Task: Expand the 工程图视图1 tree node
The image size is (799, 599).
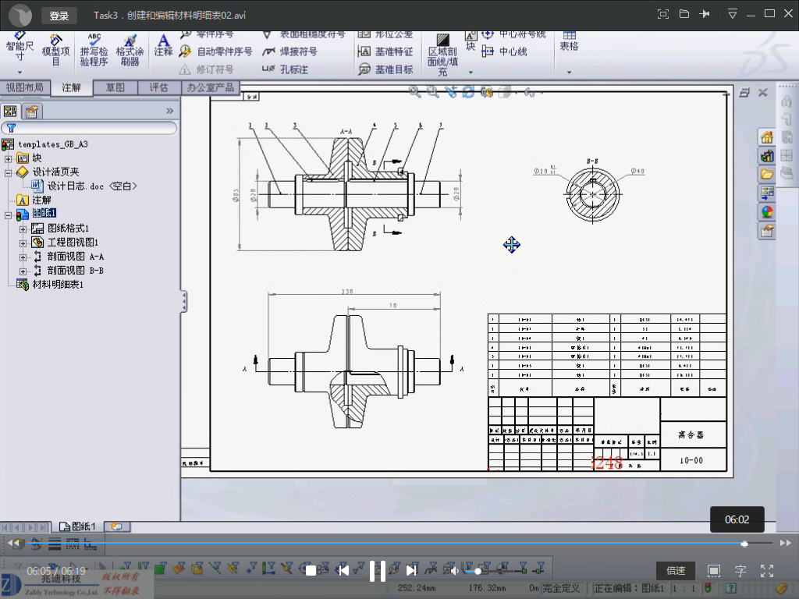Action: coord(23,243)
